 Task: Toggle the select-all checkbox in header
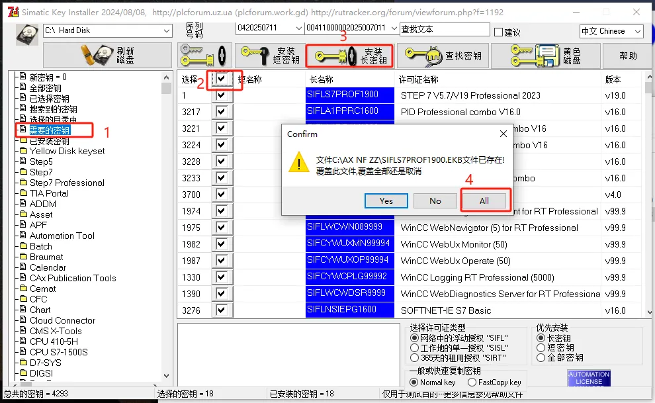tap(222, 79)
